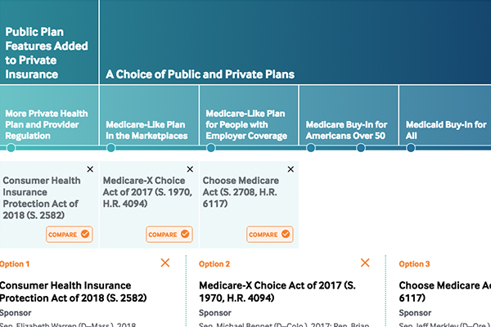Remove Medicare-X Choice Act card
Image resolution: width=491 pixels, height=327 pixels.
click(x=190, y=169)
